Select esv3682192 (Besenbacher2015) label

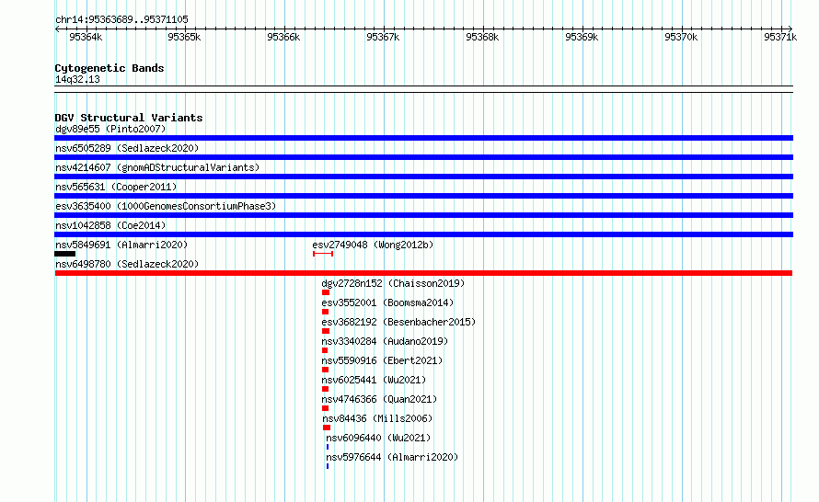click(398, 322)
